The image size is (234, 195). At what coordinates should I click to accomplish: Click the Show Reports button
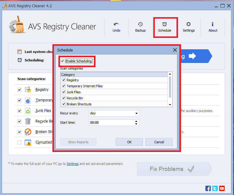[x=78, y=142]
